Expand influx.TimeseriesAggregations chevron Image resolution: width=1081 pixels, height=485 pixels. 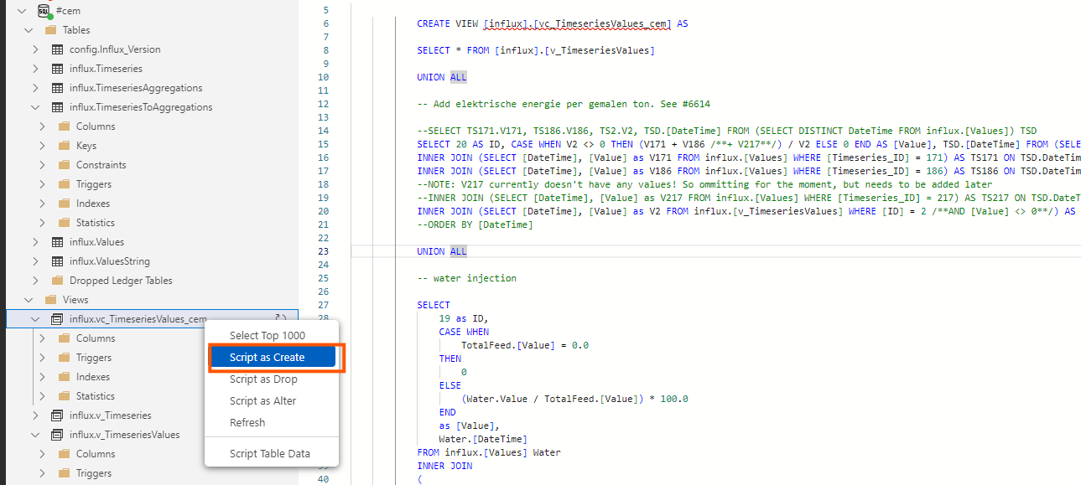(x=35, y=88)
